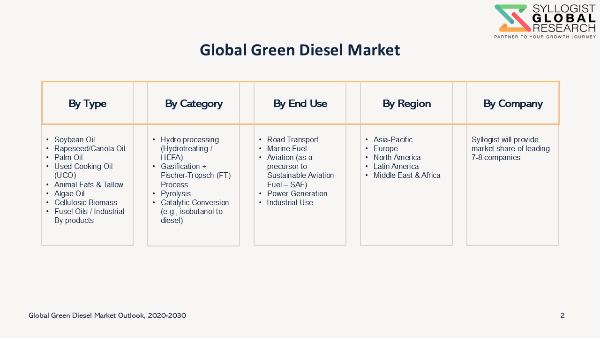Click the slide page number 2
The height and width of the screenshot is (338, 600).
562,315
